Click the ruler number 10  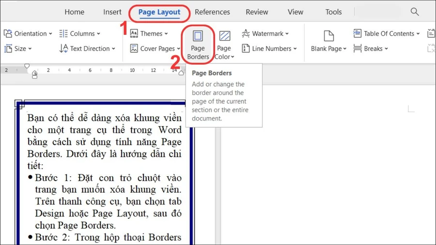[132, 70]
